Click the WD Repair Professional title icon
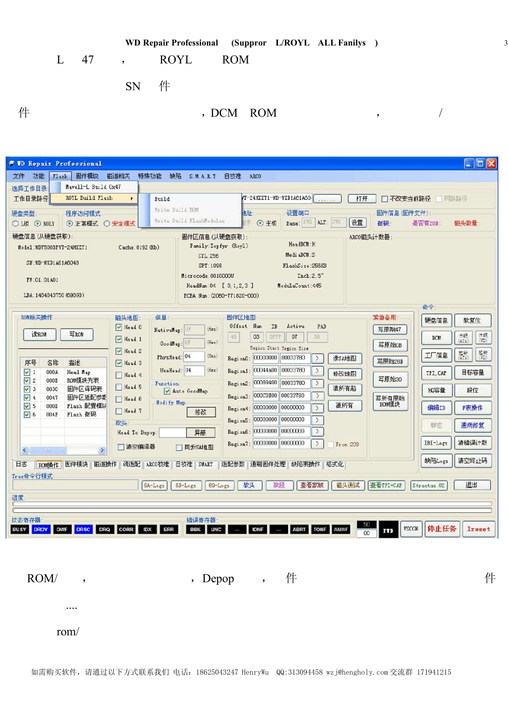The image size is (508, 718). click(11, 163)
